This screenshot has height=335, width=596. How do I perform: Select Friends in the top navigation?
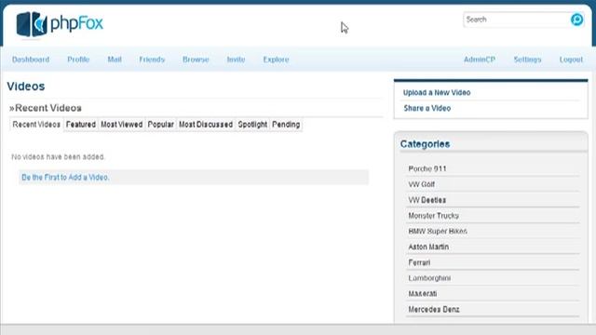(152, 60)
